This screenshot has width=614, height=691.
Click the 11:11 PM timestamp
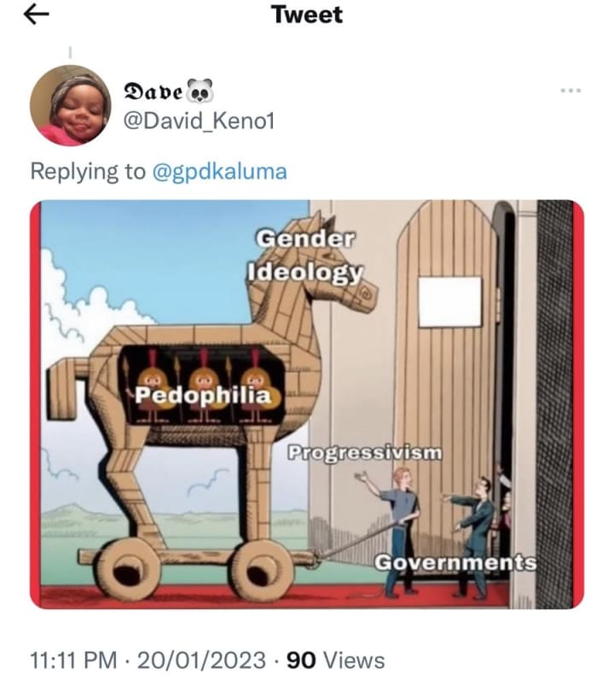(73, 660)
